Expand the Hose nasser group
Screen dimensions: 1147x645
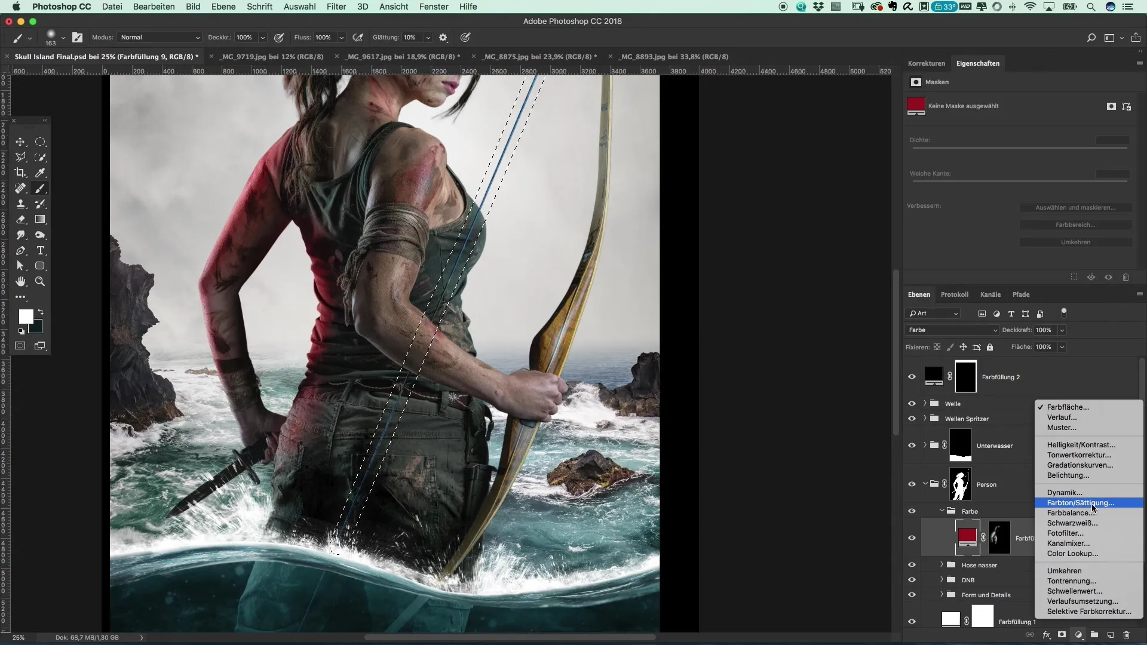pos(942,564)
